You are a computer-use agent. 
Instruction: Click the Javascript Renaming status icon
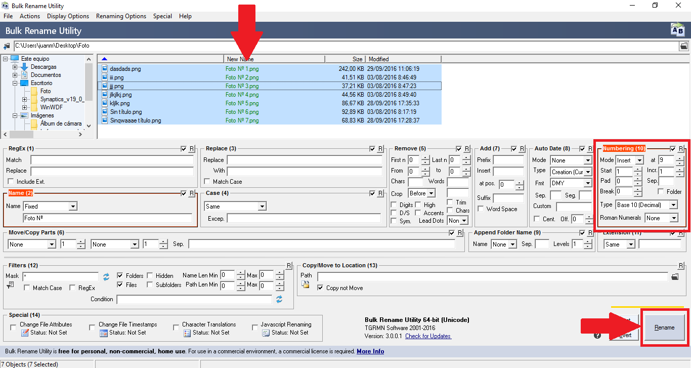(x=266, y=333)
